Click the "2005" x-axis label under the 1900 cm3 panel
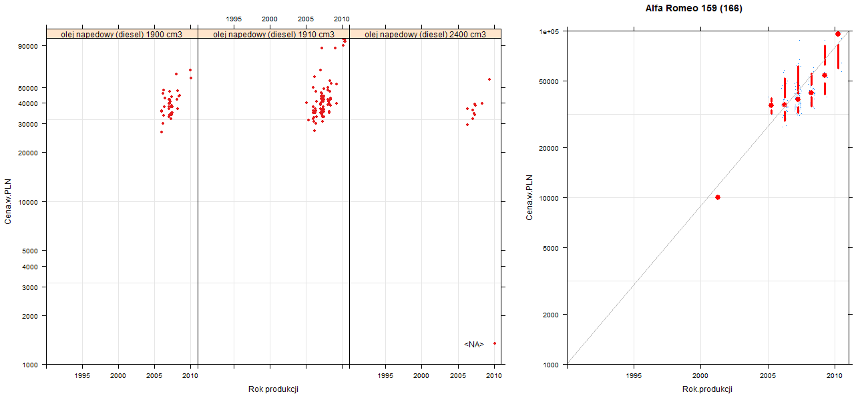The height and width of the screenshot is (400, 868). click(154, 376)
